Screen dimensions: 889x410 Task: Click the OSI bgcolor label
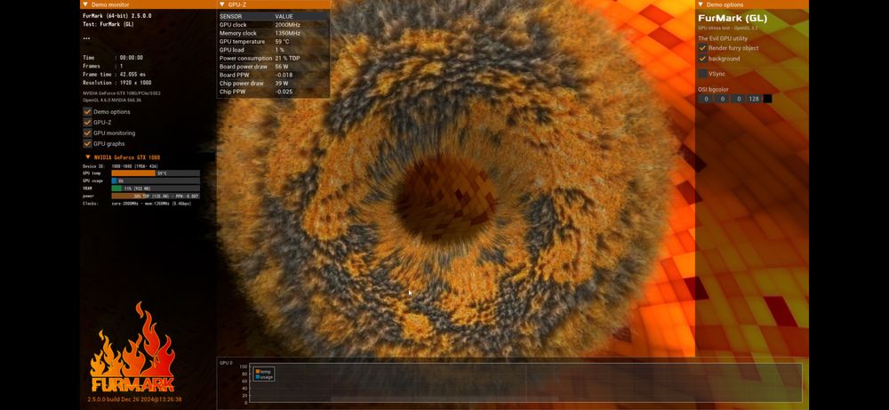click(x=713, y=89)
